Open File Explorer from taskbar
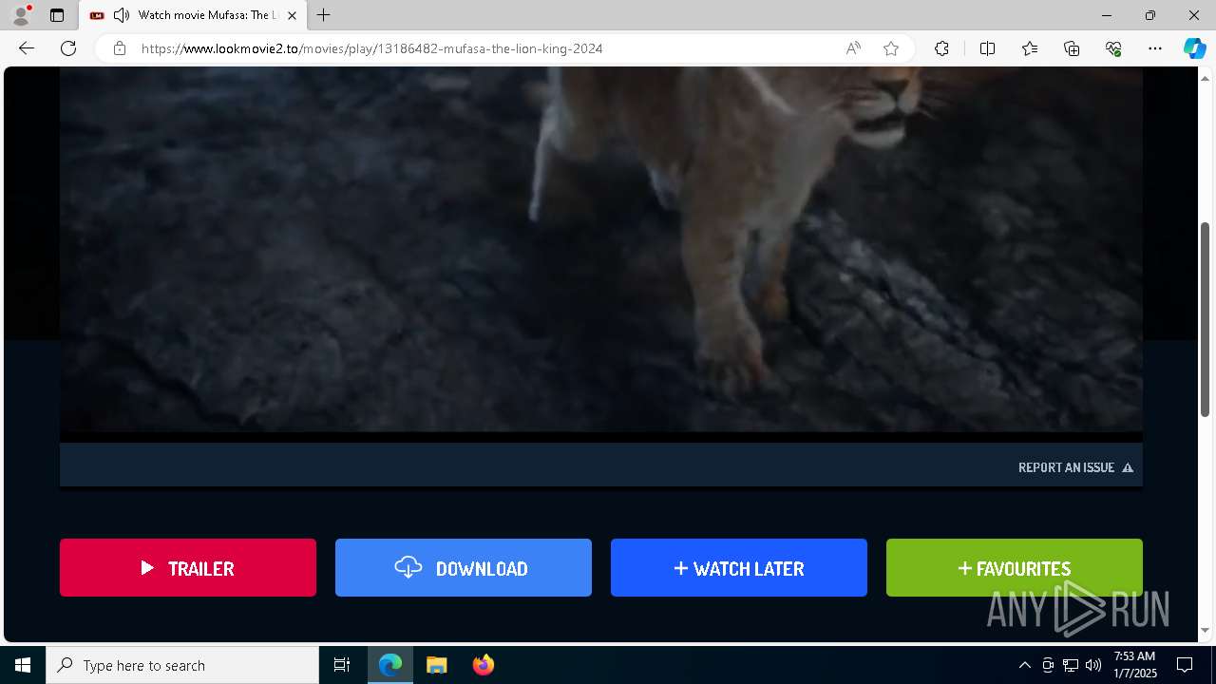 tap(437, 665)
